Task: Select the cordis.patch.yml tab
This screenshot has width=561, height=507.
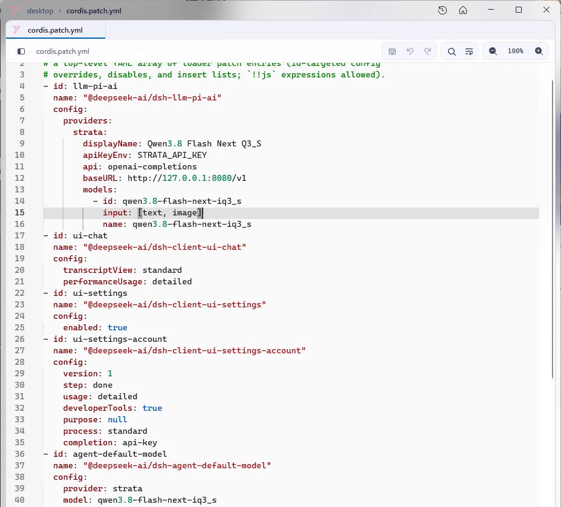Action: tap(56, 30)
